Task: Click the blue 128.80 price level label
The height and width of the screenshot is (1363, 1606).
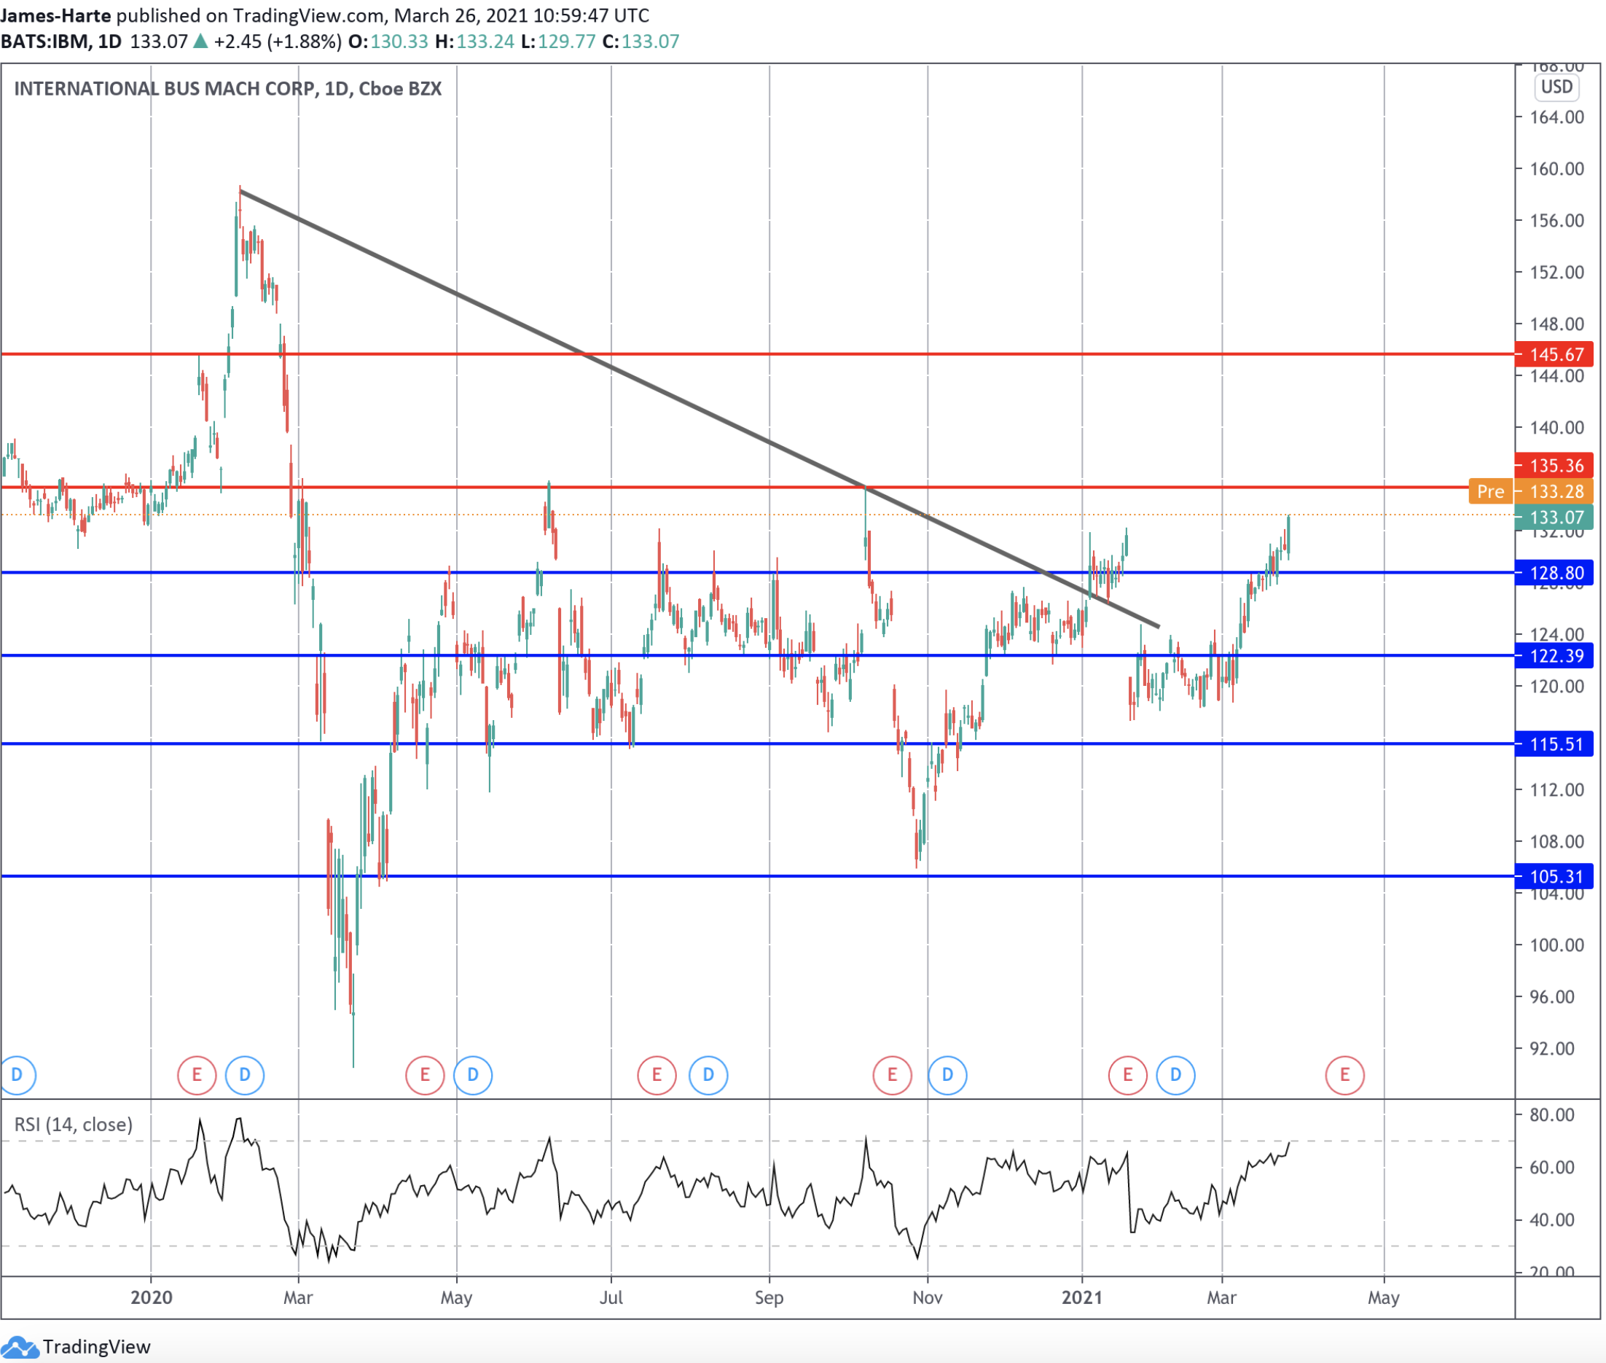Action: [x=1554, y=573]
